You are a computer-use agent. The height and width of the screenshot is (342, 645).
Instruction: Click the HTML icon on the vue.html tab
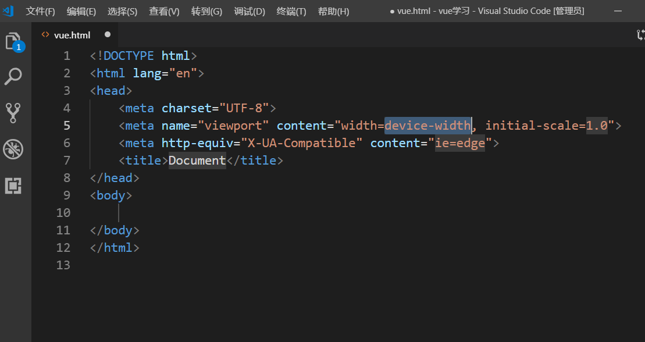coord(45,34)
